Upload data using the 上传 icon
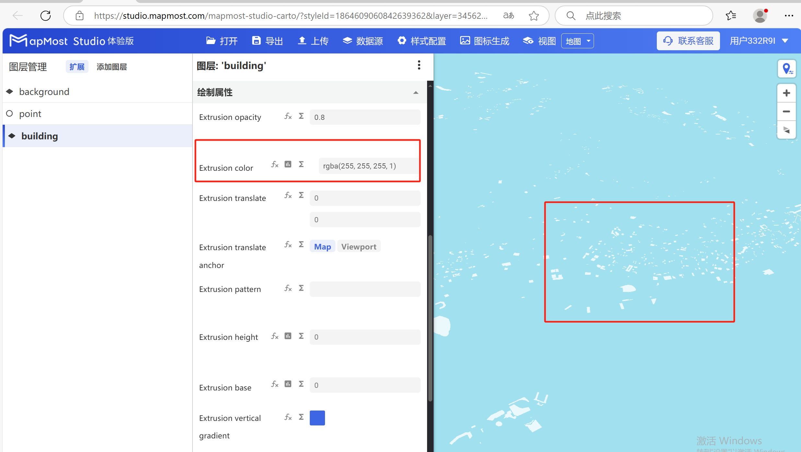 pos(312,41)
